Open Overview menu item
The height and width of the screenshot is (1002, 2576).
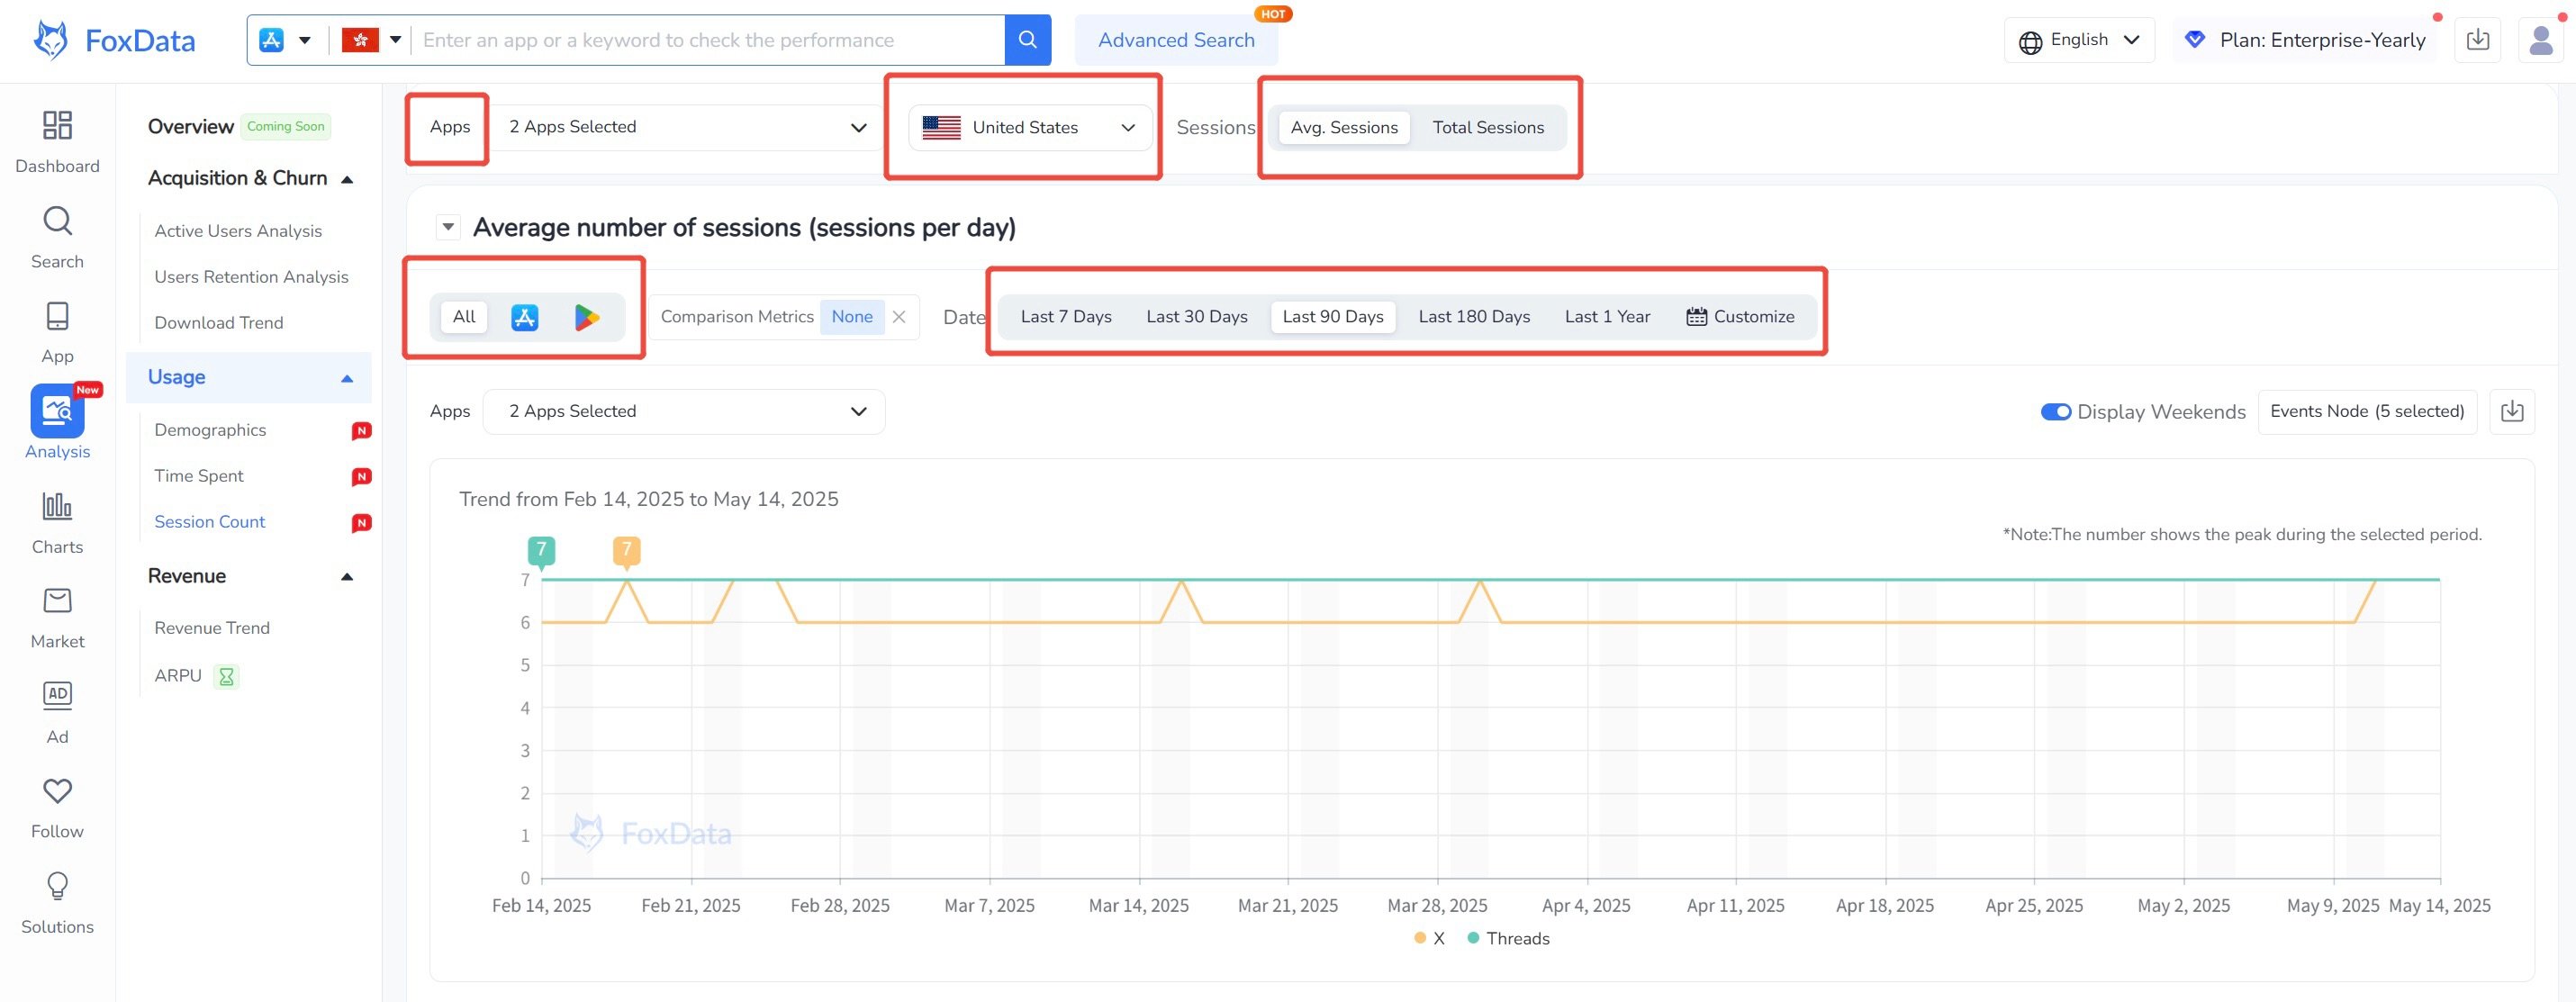pos(191,126)
